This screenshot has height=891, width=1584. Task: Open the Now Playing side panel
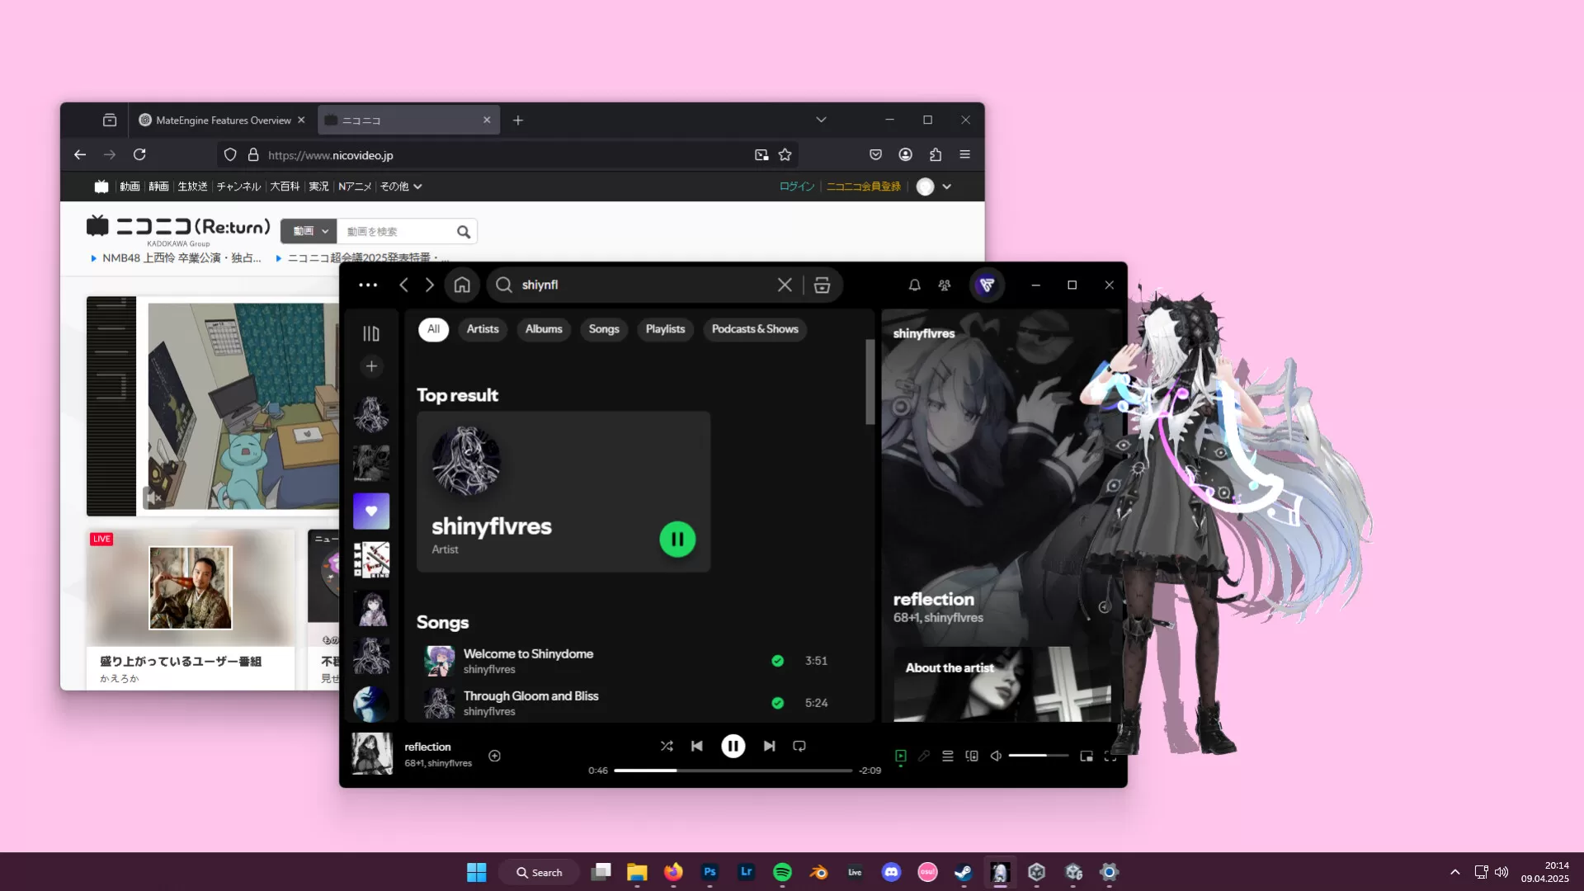point(900,756)
